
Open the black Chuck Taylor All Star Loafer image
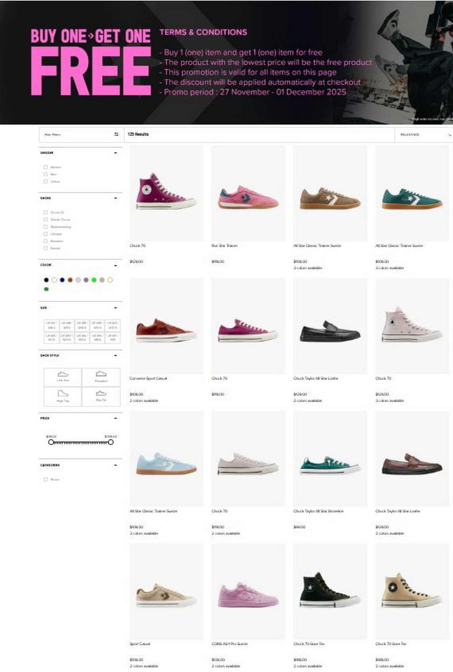(330, 326)
